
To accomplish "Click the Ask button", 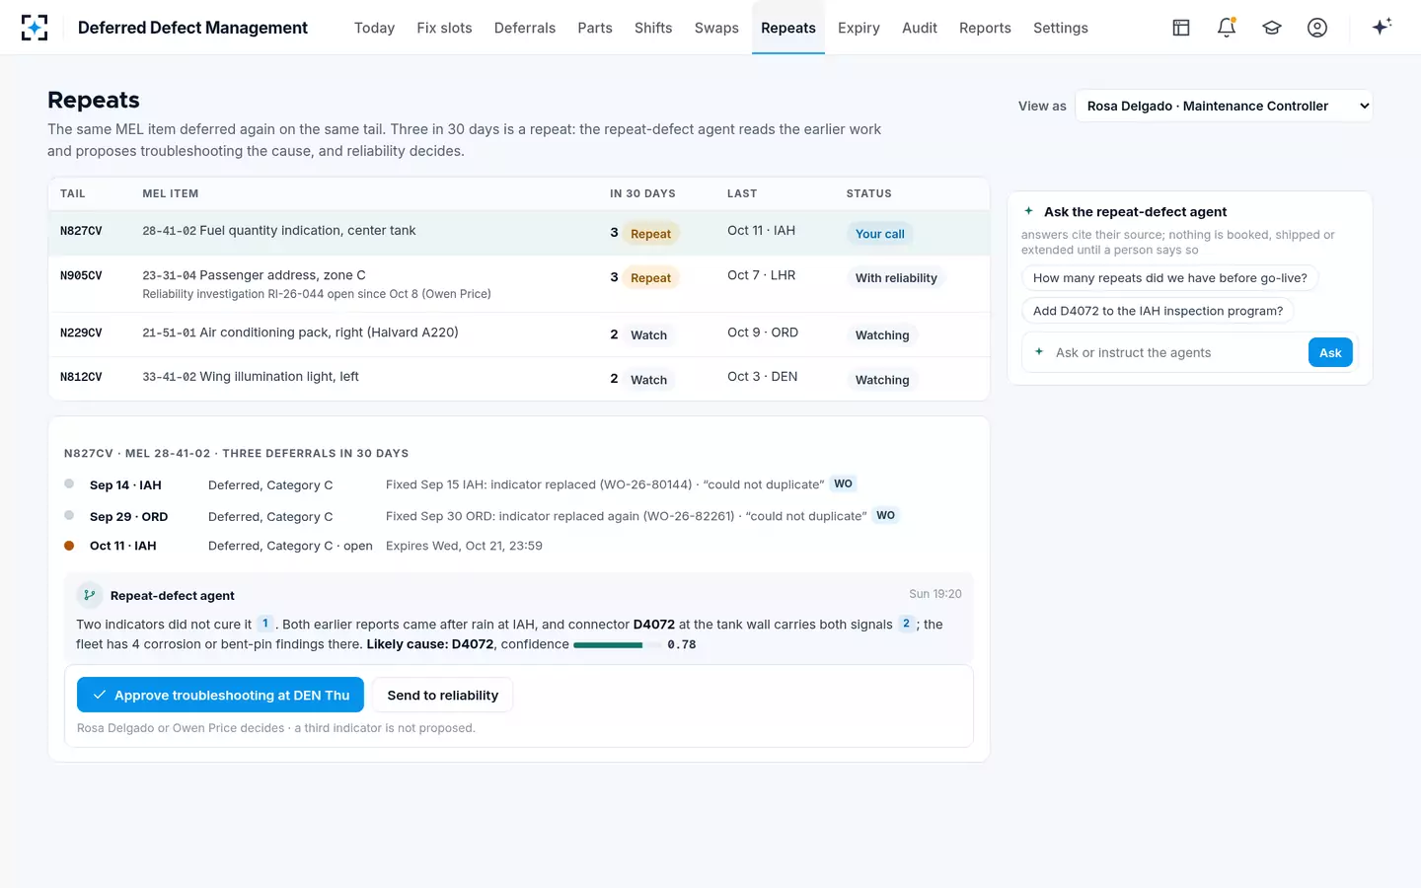I will (x=1330, y=352).
